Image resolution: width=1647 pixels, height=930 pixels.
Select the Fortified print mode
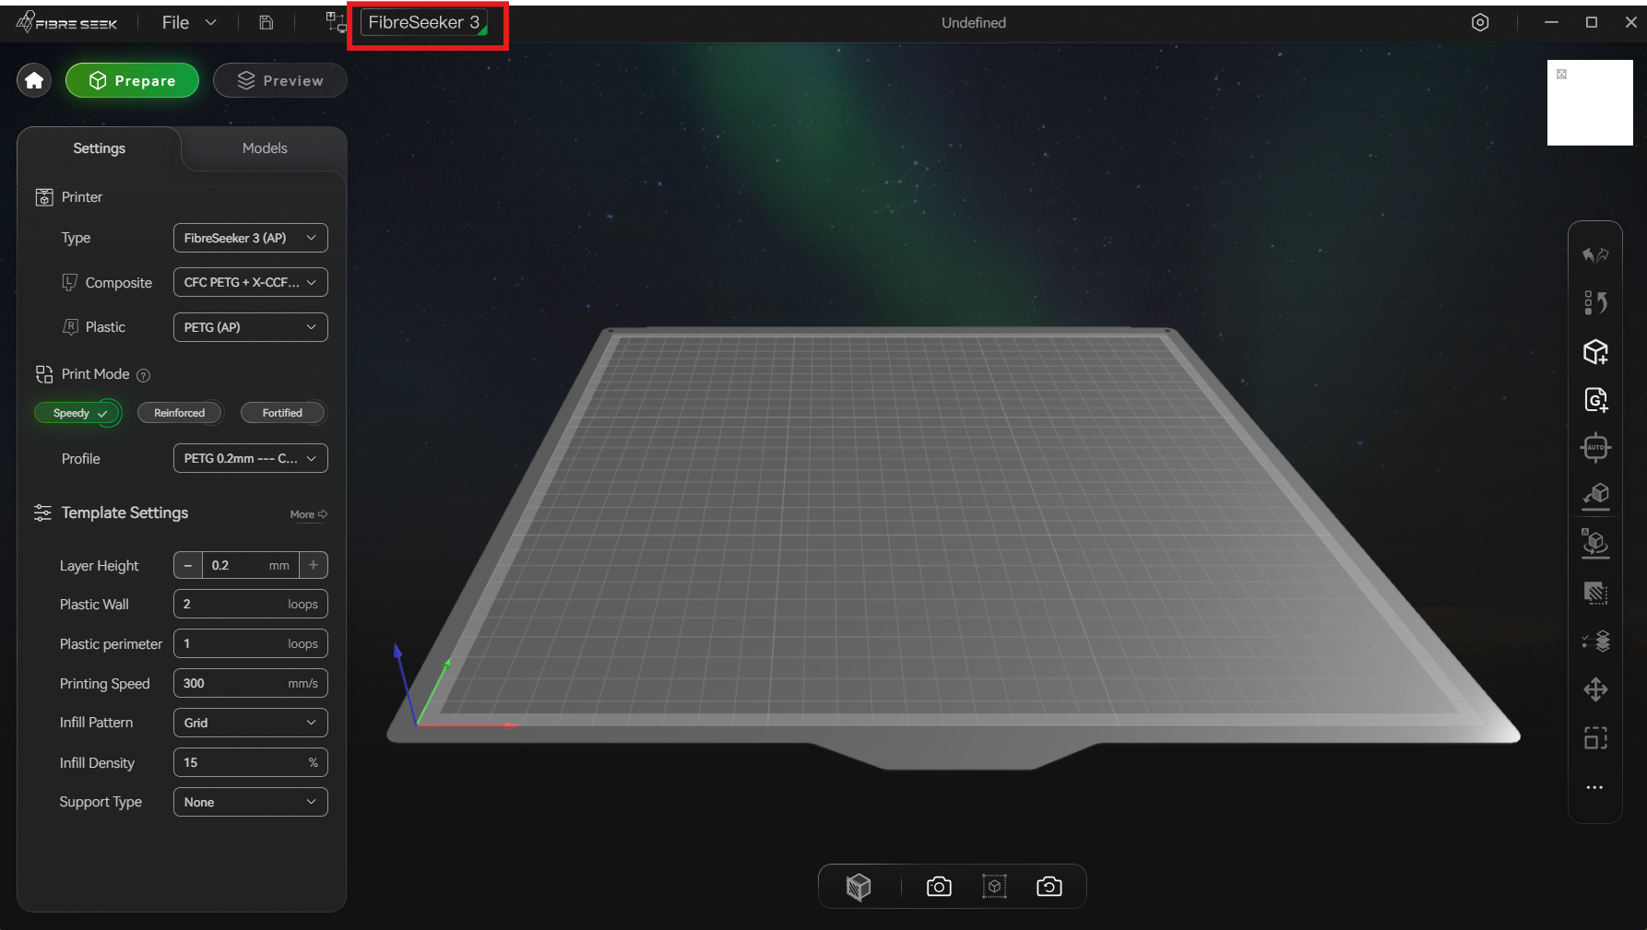click(282, 413)
